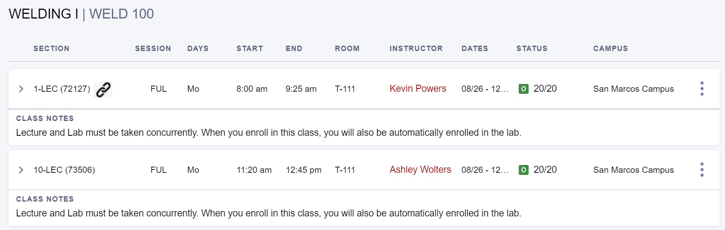Click 20/20 enrollment count for section 73506
Viewport: 725px width, 230px height.
point(545,170)
